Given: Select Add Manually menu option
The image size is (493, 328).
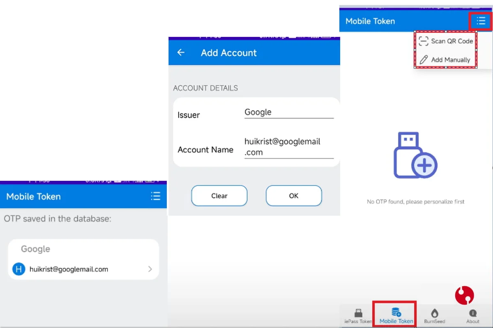Looking at the screenshot, I should 446,60.
